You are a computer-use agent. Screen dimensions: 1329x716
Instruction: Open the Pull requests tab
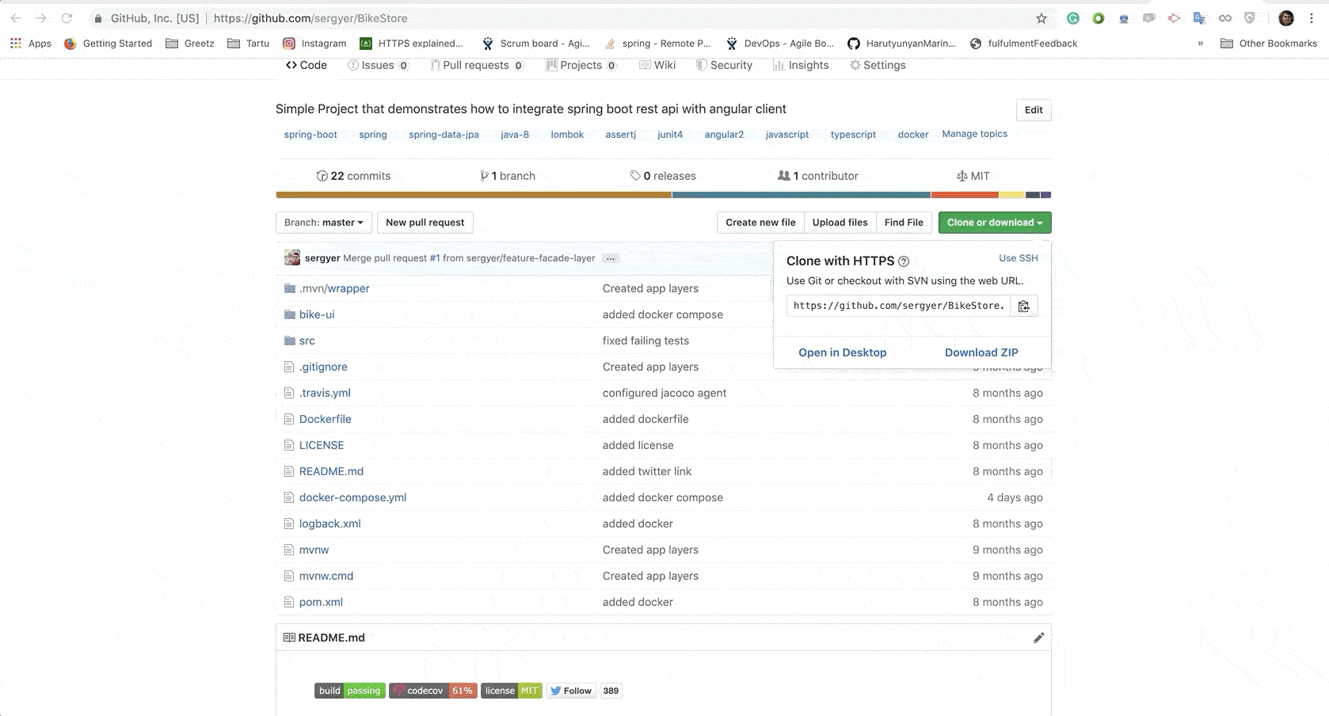(477, 65)
